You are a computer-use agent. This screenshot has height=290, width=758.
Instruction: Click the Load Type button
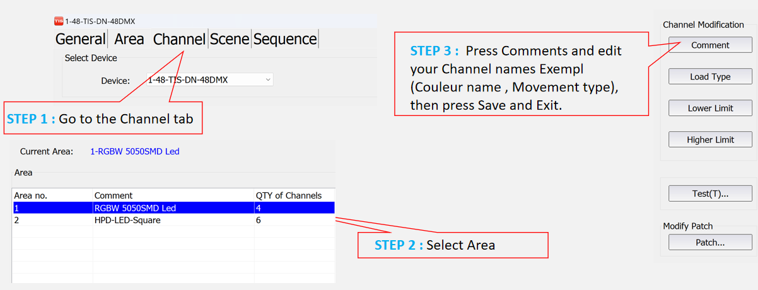(x=710, y=77)
